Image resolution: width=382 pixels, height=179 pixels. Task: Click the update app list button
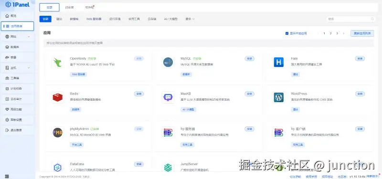click(362, 33)
